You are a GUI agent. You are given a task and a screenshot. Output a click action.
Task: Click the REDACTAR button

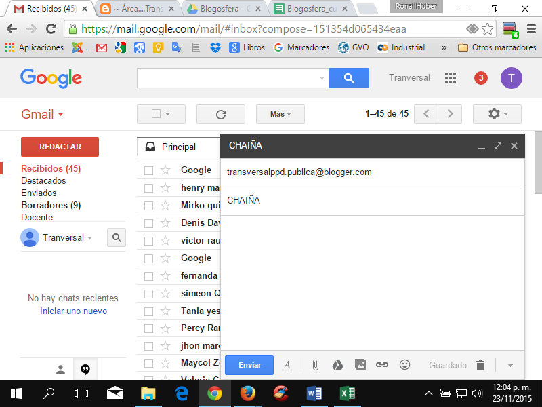(x=60, y=147)
